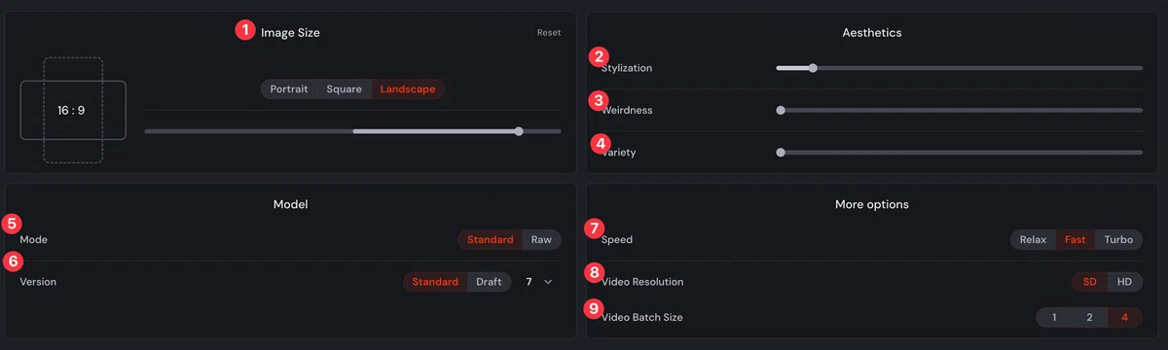Click the red number 1 annotation badge

coord(243,30)
